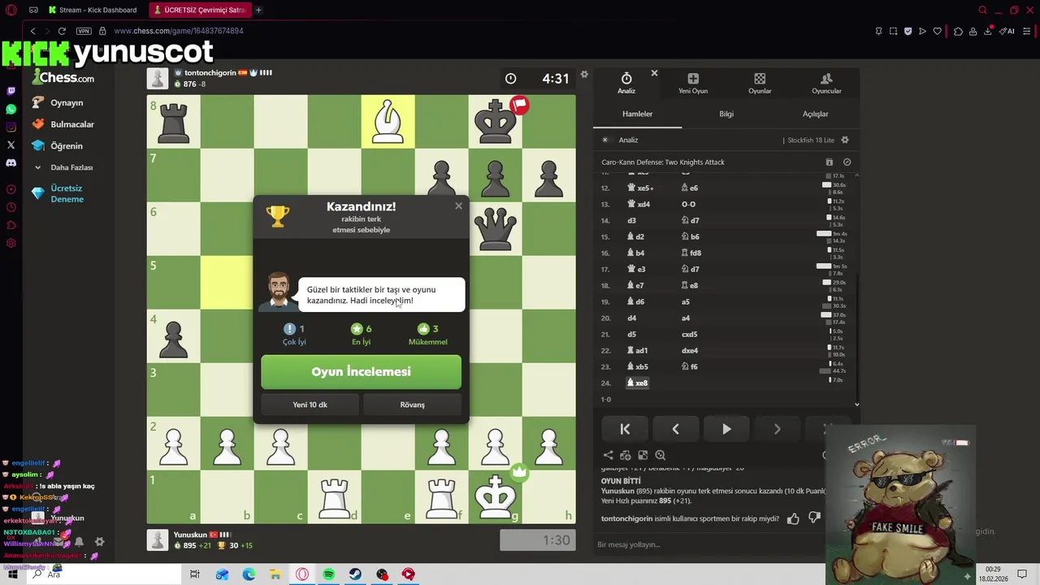This screenshot has height=585, width=1040.
Task: Click the Oyun İncelemesi button
Action: [x=361, y=371]
